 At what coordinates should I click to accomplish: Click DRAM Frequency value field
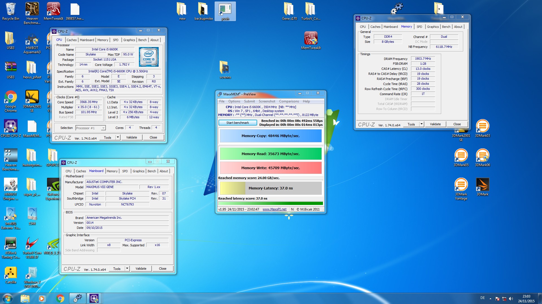tap(423, 59)
